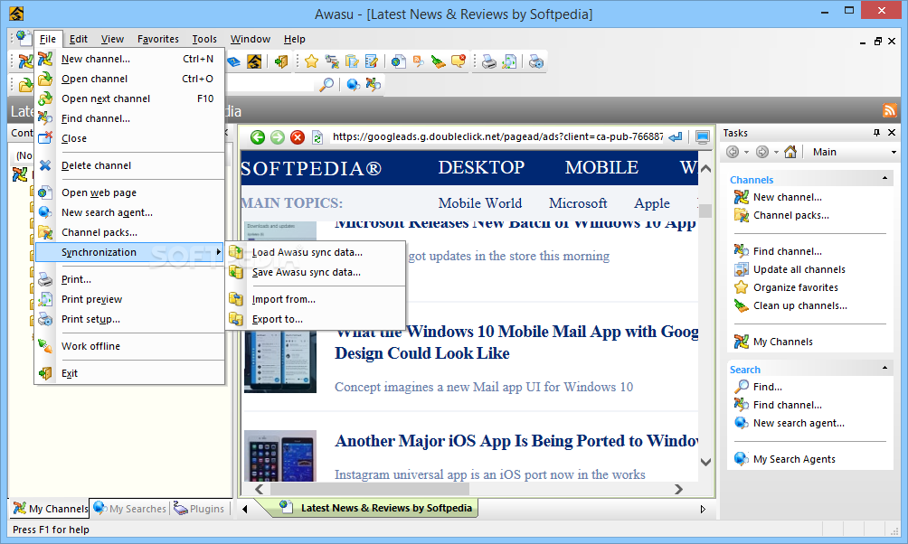Click the print preview toolbar icon

[509, 61]
